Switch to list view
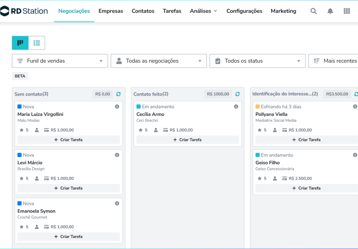Screen dimensions: 358x249 click(x=37, y=43)
